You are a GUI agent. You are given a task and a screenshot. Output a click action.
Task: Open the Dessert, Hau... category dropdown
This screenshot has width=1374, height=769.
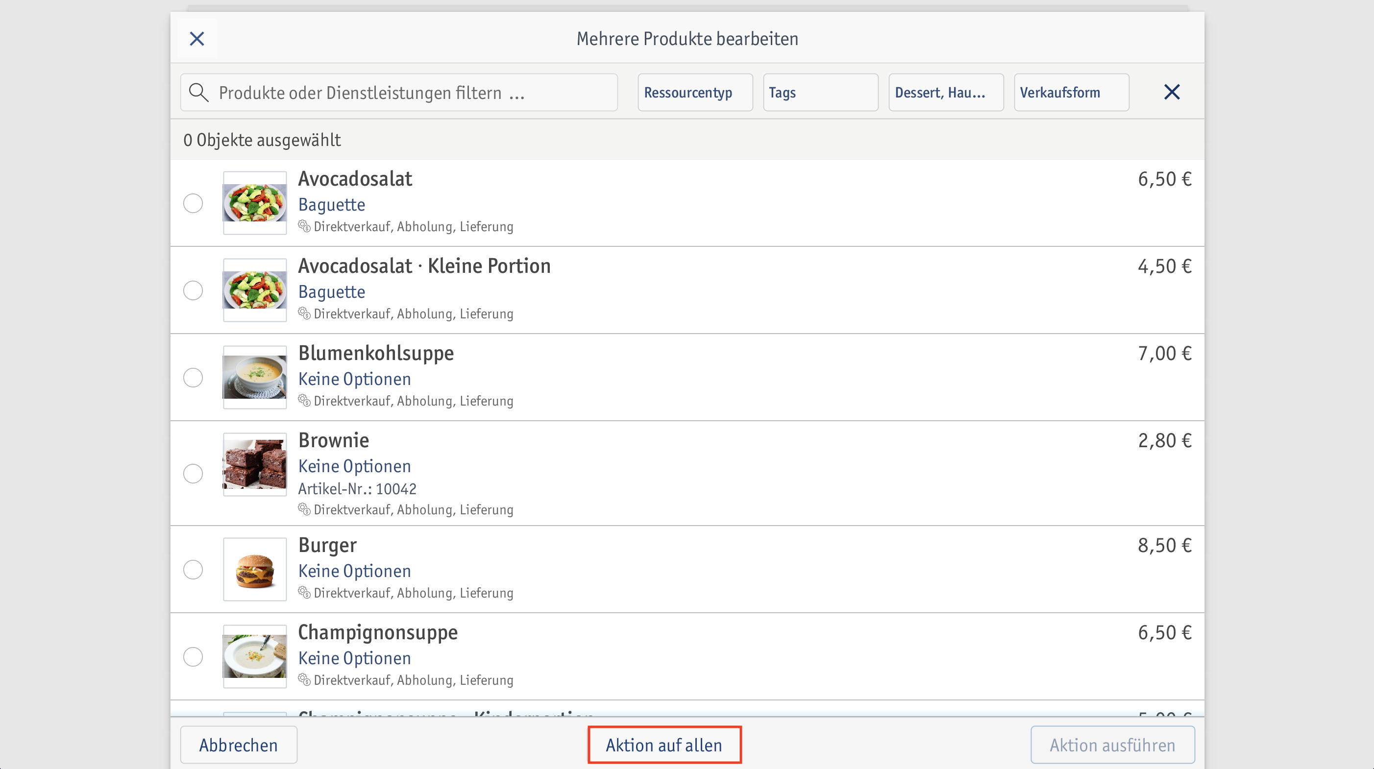click(946, 92)
